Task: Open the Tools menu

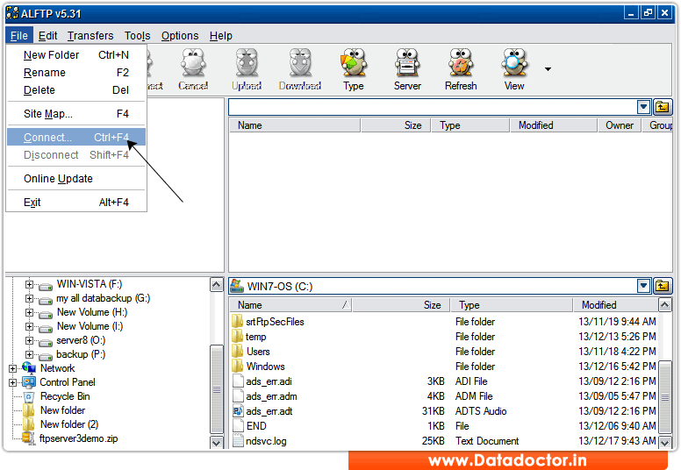Action: pyautogui.click(x=137, y=36)
